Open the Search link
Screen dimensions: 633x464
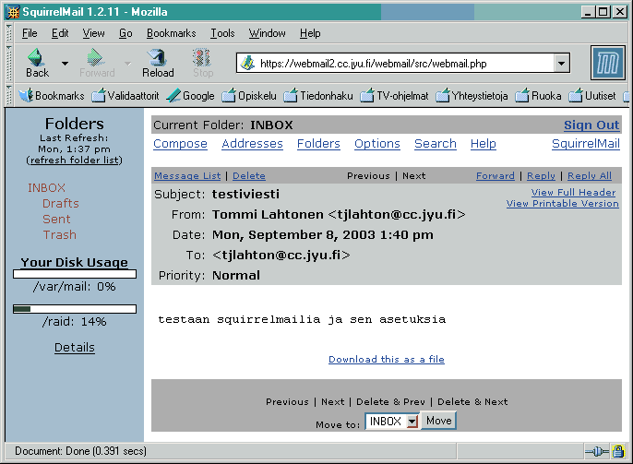pos(436,144)
